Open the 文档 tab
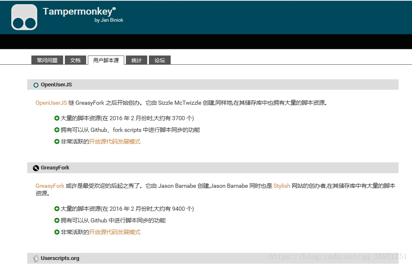 click(x=75, y=60)
